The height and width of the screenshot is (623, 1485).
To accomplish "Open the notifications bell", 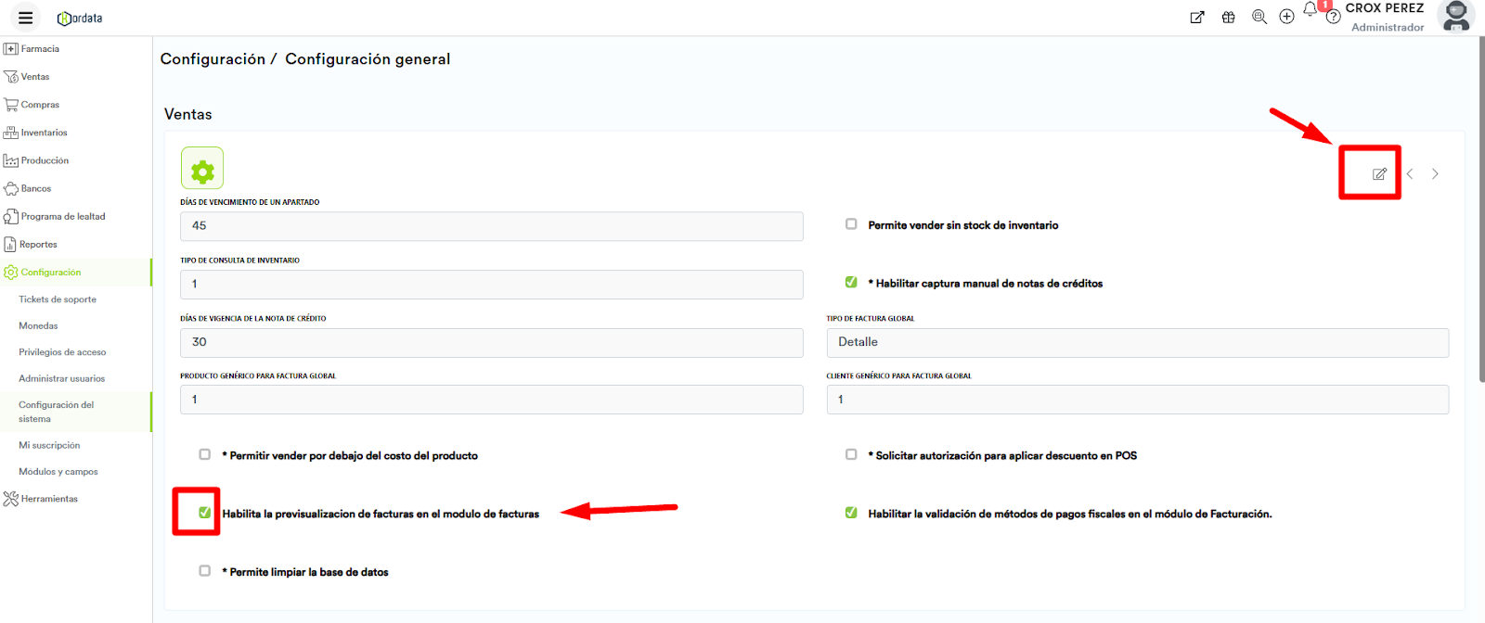I will tap(1310, 10).
